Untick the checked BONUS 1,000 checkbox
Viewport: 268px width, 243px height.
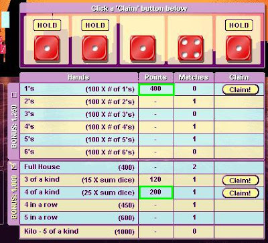[14, 166]
